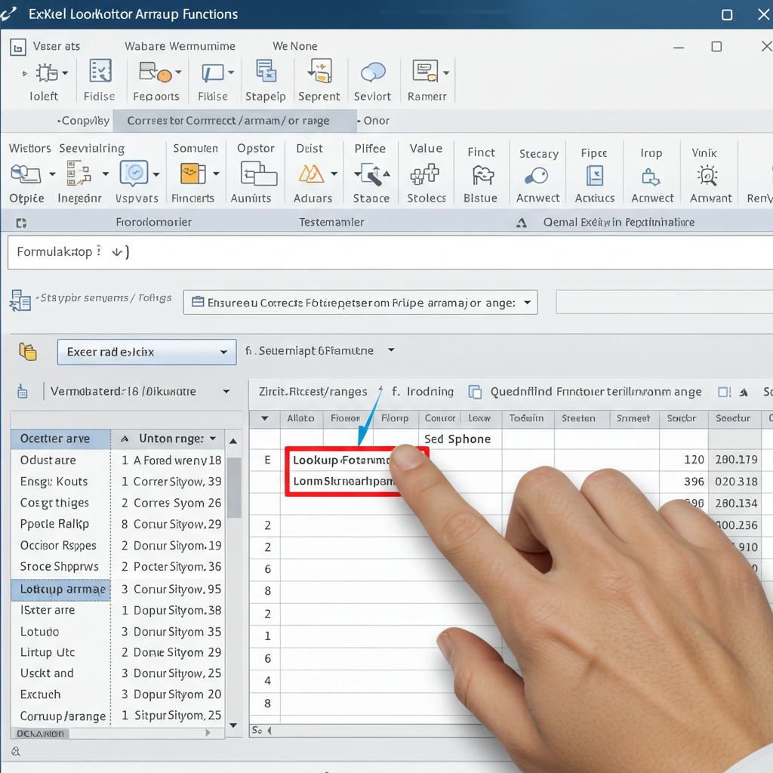Image resolution: width=773 pixels, height=773 pixels.
Task: Open the Acxiucs book icon
Action: pos(595,176)
